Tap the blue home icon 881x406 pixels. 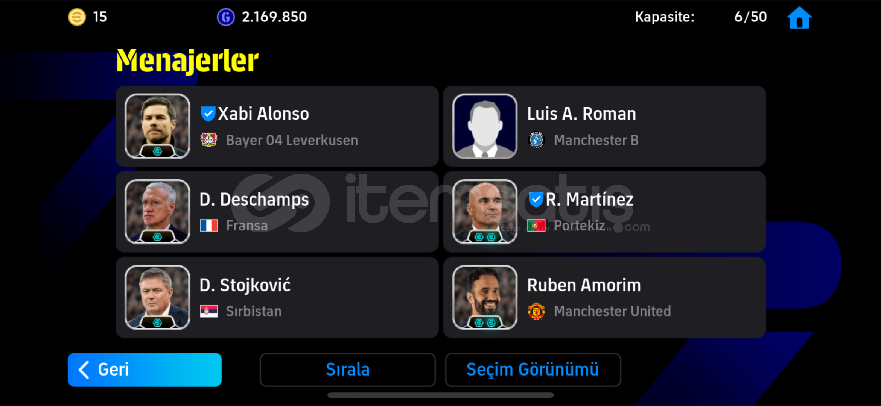(799, 17)
